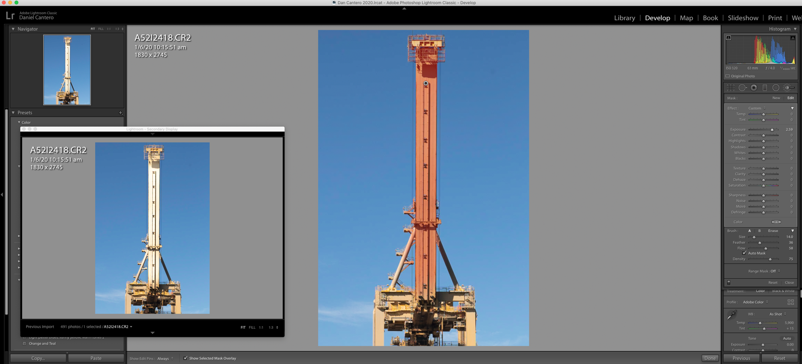
Task: Select the Spot Removal tool
Action: point(742,87)
